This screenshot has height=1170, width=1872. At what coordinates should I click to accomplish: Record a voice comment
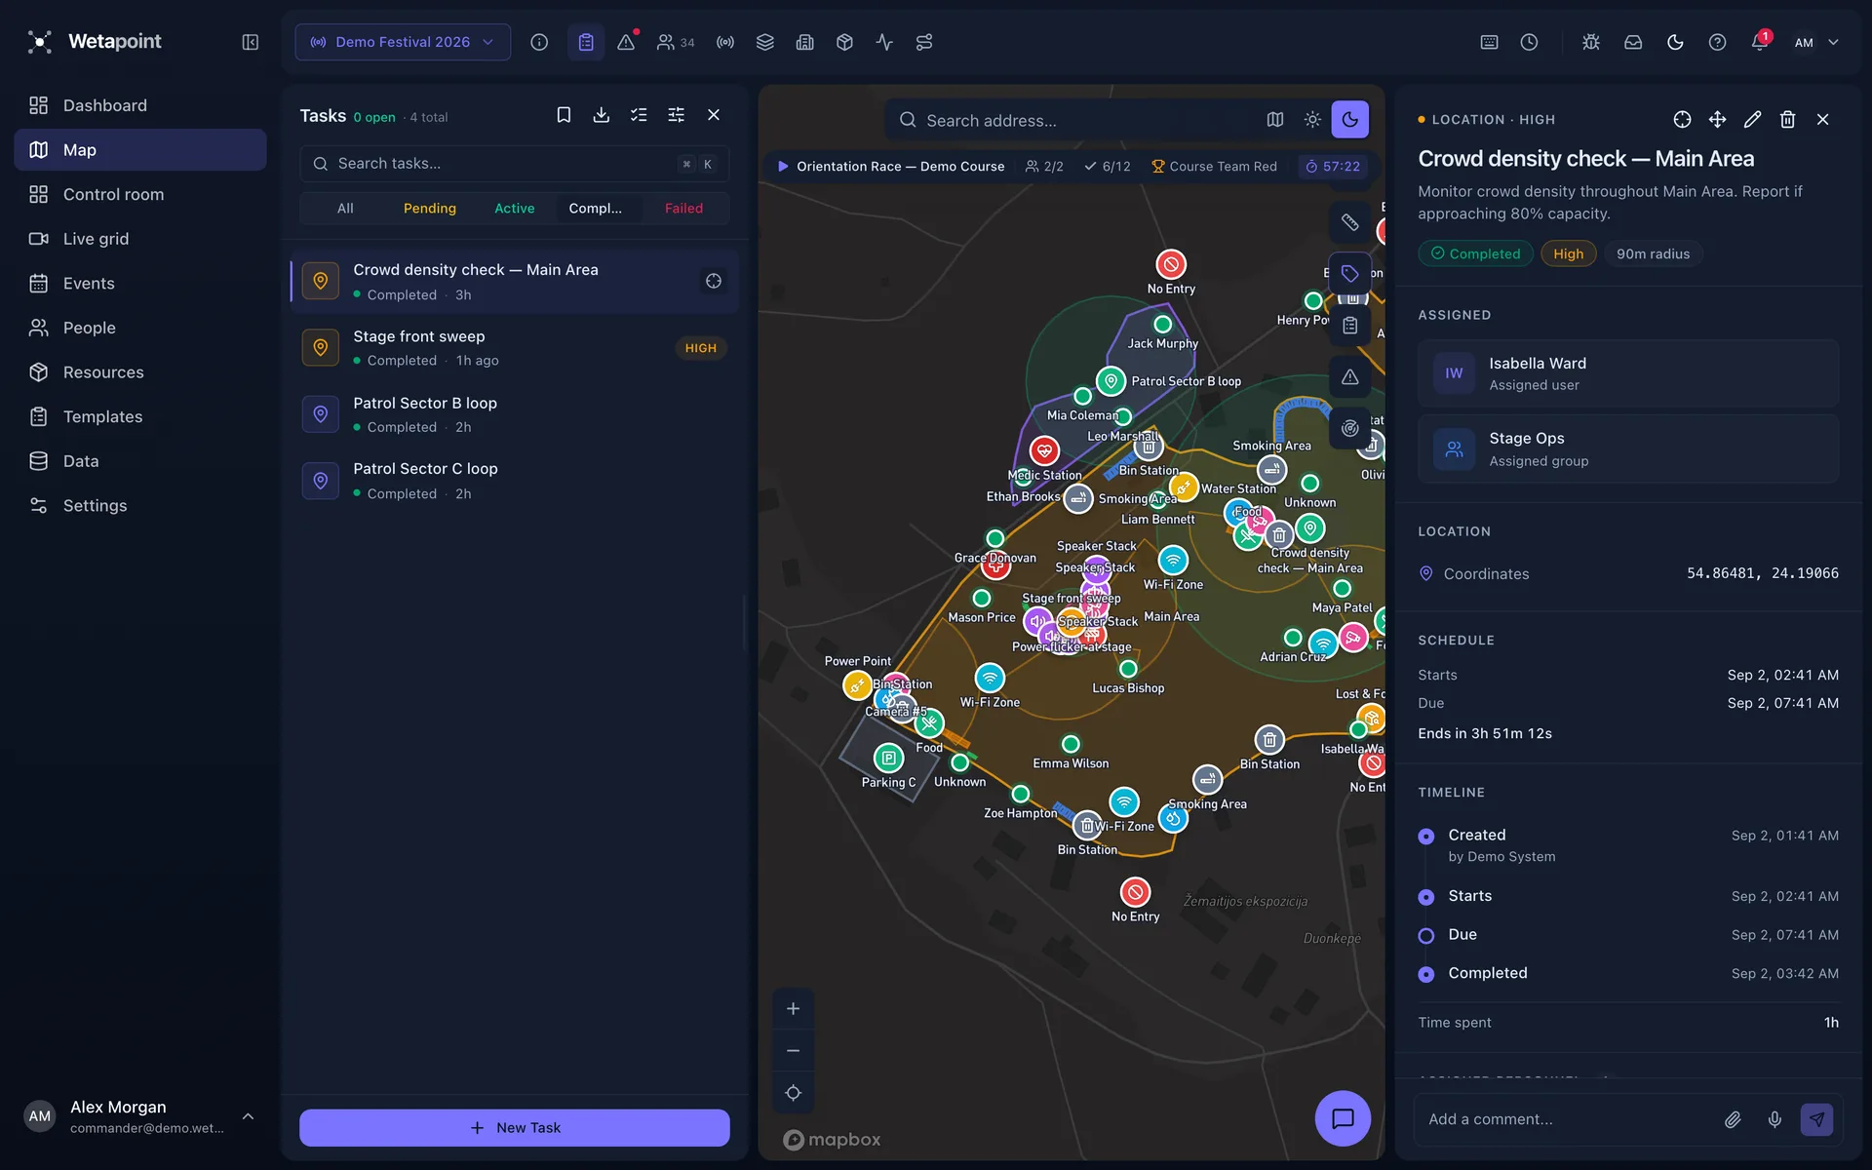pos(1774,1119)
